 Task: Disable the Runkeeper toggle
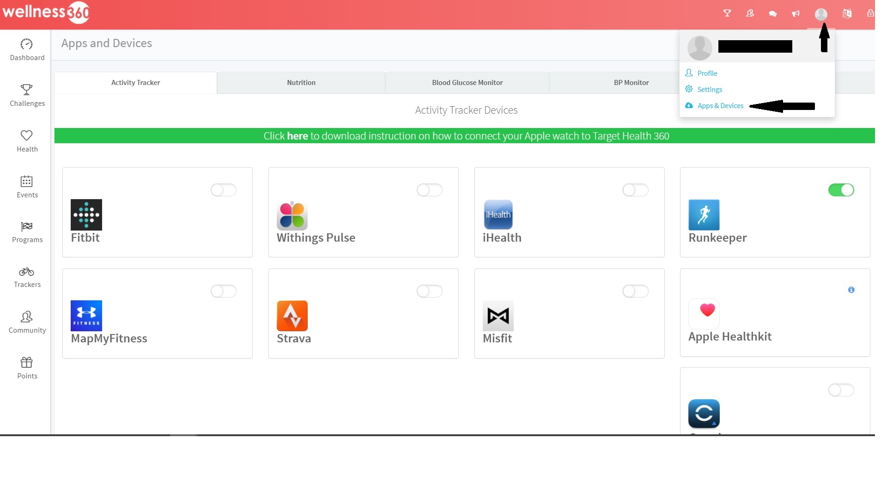(x=841, y=190)
